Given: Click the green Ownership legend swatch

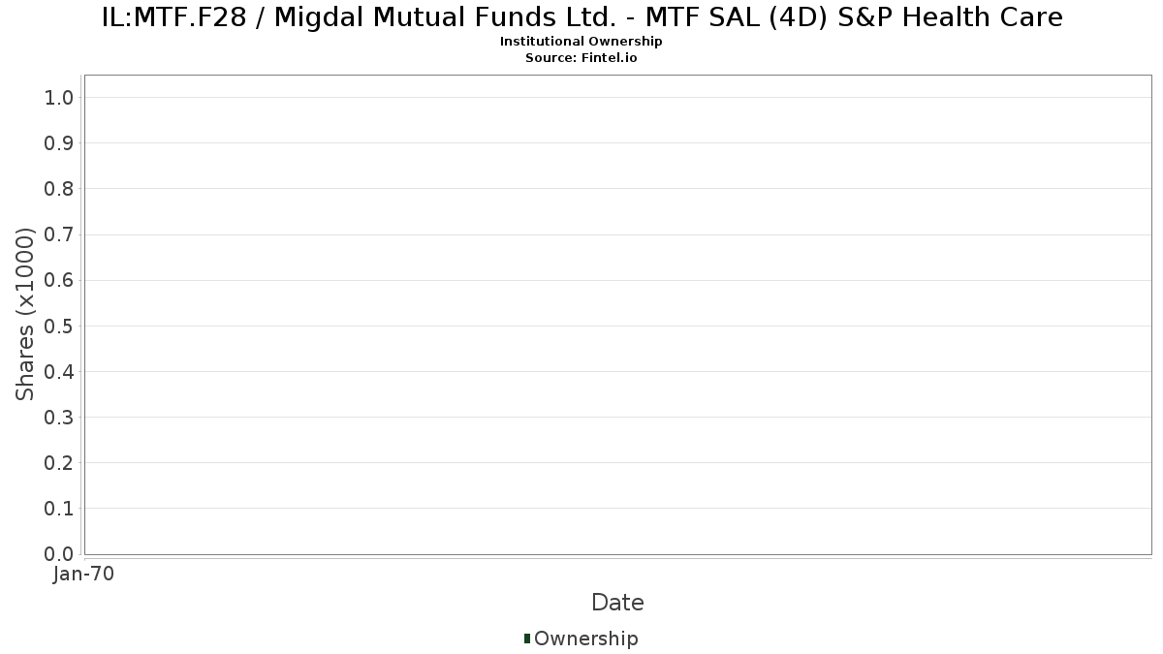Looking at the screenshot, I should 527,638.
